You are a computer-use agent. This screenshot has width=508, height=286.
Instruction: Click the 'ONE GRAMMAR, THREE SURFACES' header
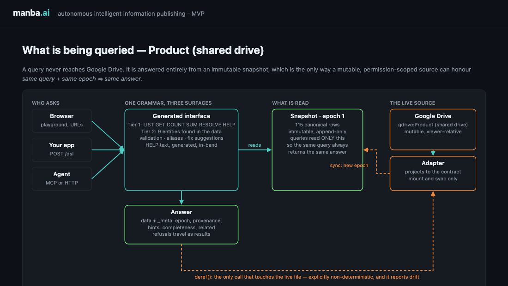(168, 103)
